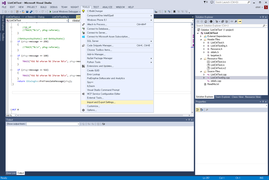
Task: Toggle Preview Selected Items in Solution Explorer
Action: [240, 21]
